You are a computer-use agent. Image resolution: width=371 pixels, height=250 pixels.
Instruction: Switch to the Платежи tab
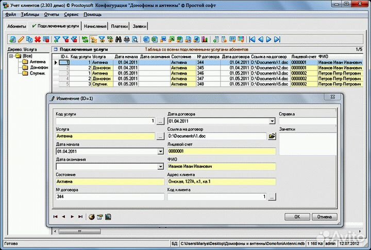pyautogui.click(x=120, y=26)
